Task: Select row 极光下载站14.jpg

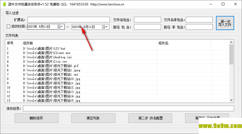Action: 117,96
